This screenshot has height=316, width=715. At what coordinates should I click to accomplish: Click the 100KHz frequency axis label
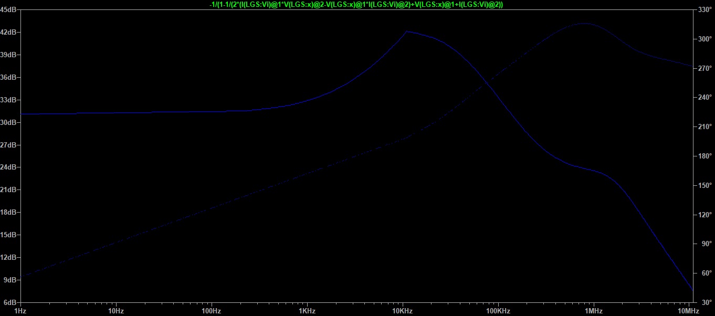pyautogui.click(x=498, y=311)
